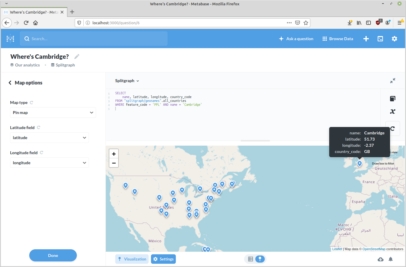
Task: Close the Where's Cambridge browser tab
Action: click(62, 12)
